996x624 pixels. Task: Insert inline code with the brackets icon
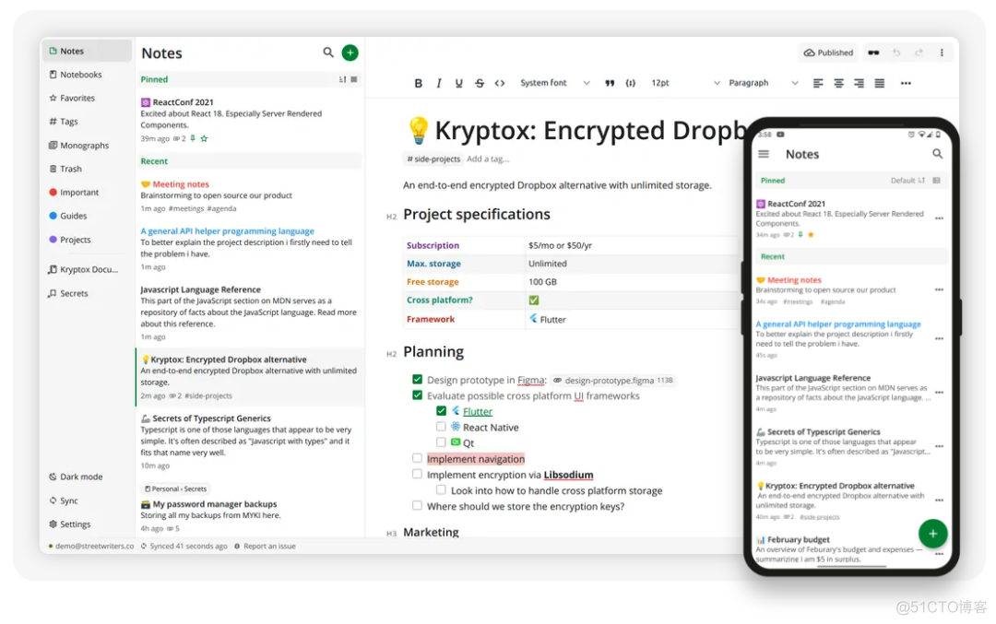(x=500, y=83)
